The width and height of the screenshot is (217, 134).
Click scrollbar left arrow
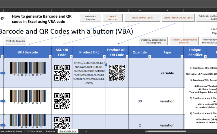click(x=146, y=131)
